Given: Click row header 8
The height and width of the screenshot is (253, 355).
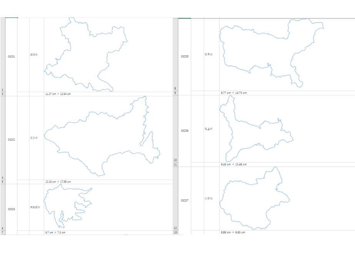Looking at the screenshot, I should coord(175,54).
